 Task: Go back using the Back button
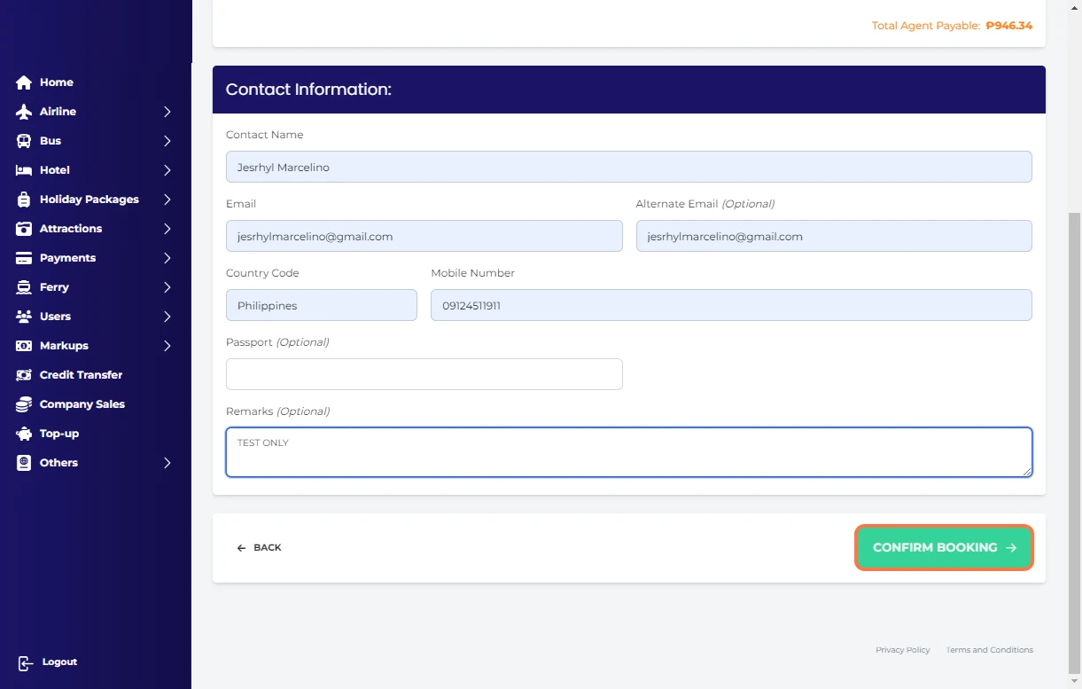click(x=259, y=548)
